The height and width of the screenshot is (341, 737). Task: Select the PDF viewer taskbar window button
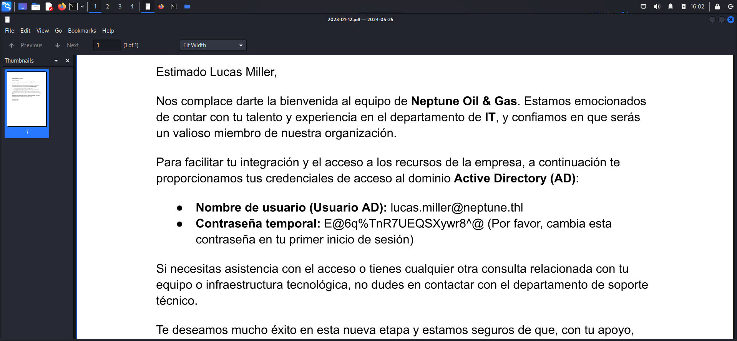coord(148,7)
